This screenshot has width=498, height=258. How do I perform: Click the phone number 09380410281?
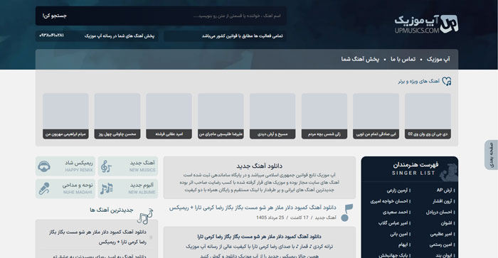(x=52, y=36)
